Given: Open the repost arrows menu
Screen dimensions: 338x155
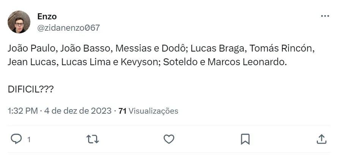Looking at the screenshot, I should tap(93, 139).
